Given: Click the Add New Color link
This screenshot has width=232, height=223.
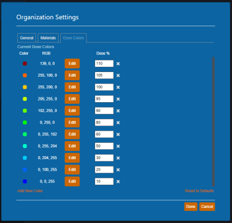Looking at the screenshot, I should point(30,191).
